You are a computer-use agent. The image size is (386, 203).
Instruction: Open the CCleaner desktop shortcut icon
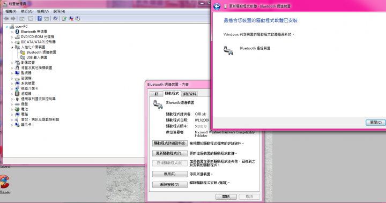point(4,182)
